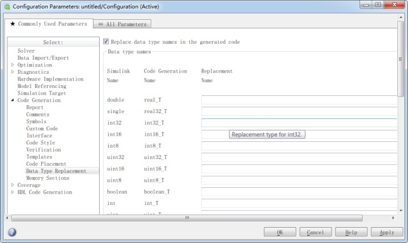
Task: Click the real32_T code generation name
Action: (x=155, y=111)
